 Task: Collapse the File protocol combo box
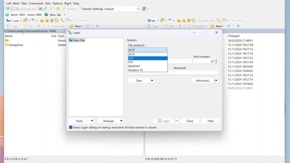click(x=165, y=50)
